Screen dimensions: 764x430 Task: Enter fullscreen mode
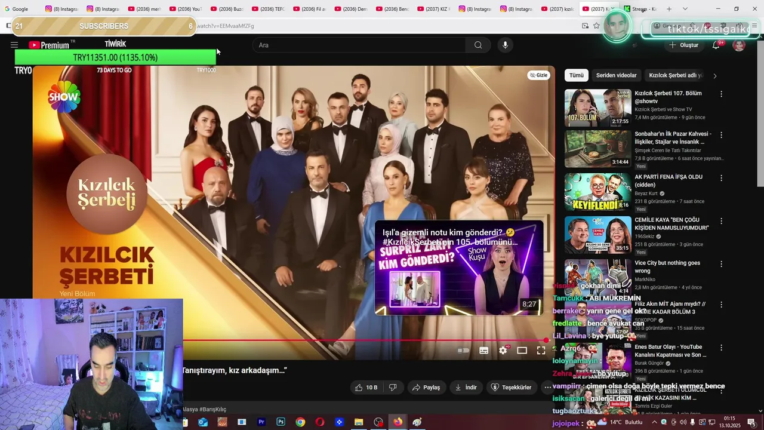pos(541,351)
